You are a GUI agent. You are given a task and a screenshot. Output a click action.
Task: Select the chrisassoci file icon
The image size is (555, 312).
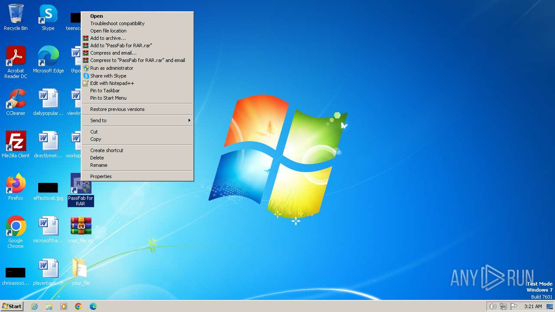tap(16, 276)
